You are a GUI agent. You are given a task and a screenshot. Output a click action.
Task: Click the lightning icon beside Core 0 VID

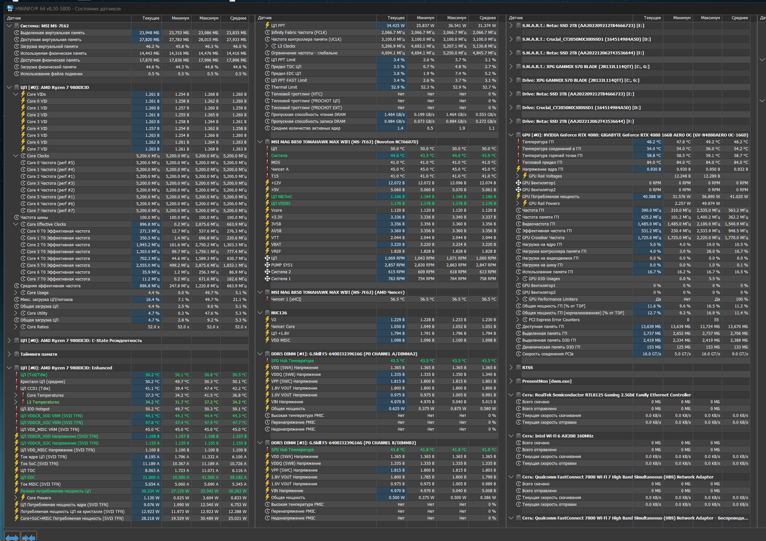click(23, 101)
